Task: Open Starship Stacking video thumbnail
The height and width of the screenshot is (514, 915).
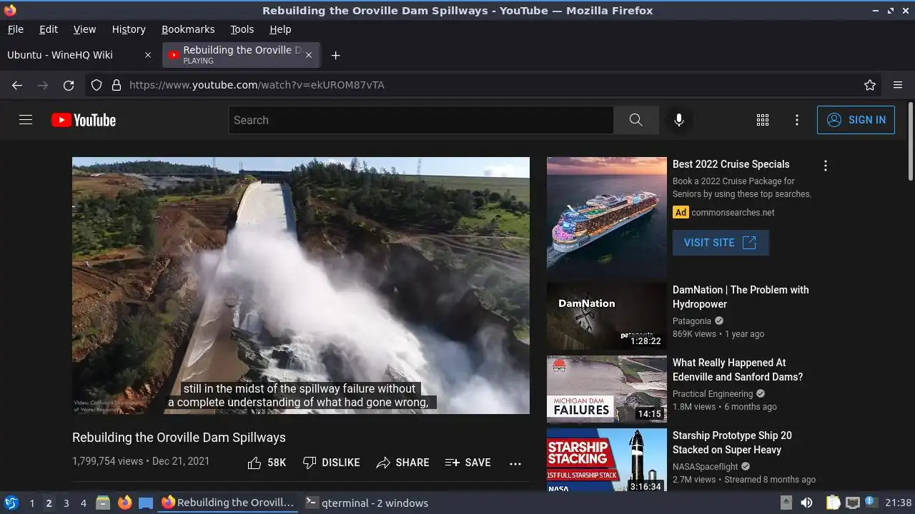Action: pos(607,460)
